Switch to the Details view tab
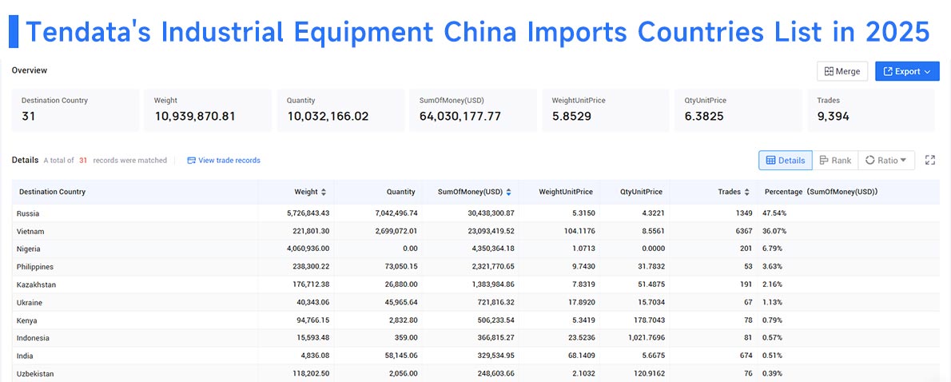951x382 pixels. coord(786,160)
